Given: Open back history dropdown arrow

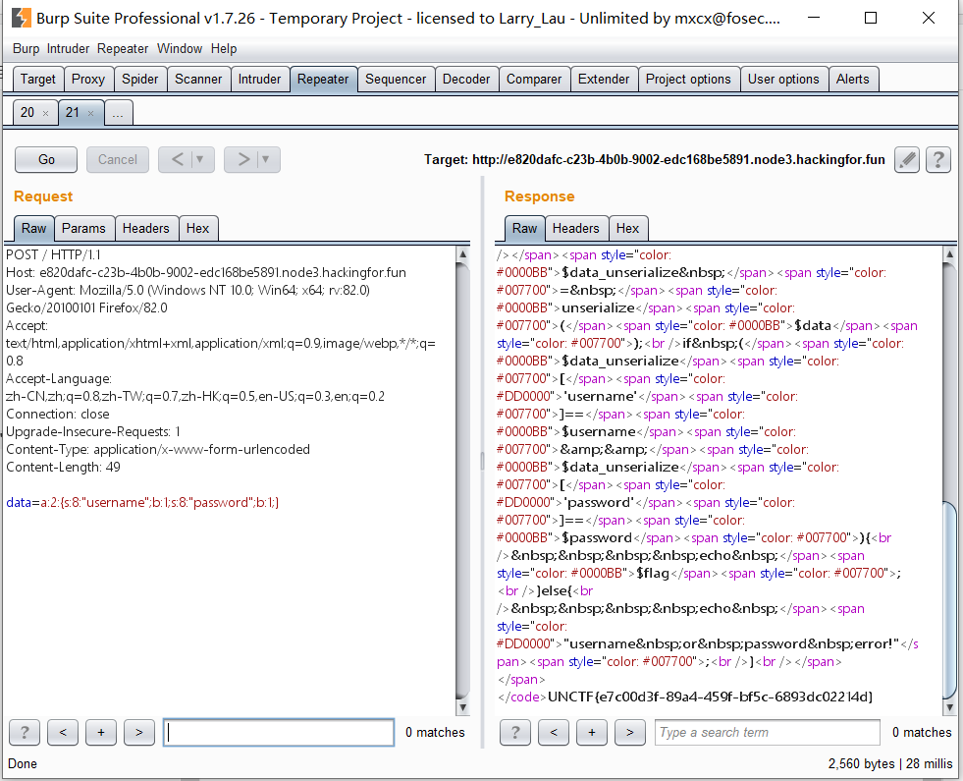Looking at the screenshot, I should tap(199, 160).
